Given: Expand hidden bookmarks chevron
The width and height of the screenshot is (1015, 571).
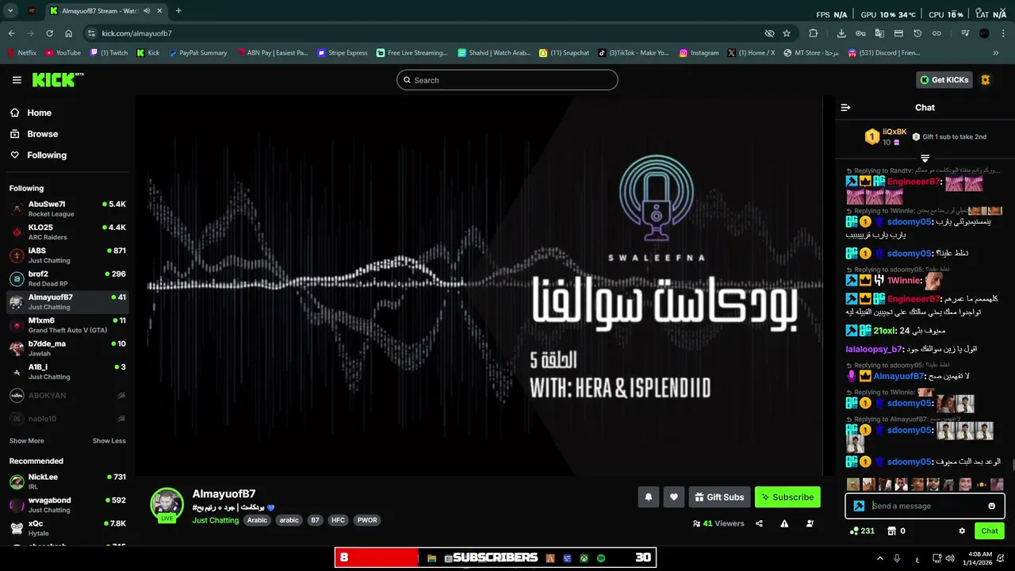Looking at the screenshot, I should point(996,53).
